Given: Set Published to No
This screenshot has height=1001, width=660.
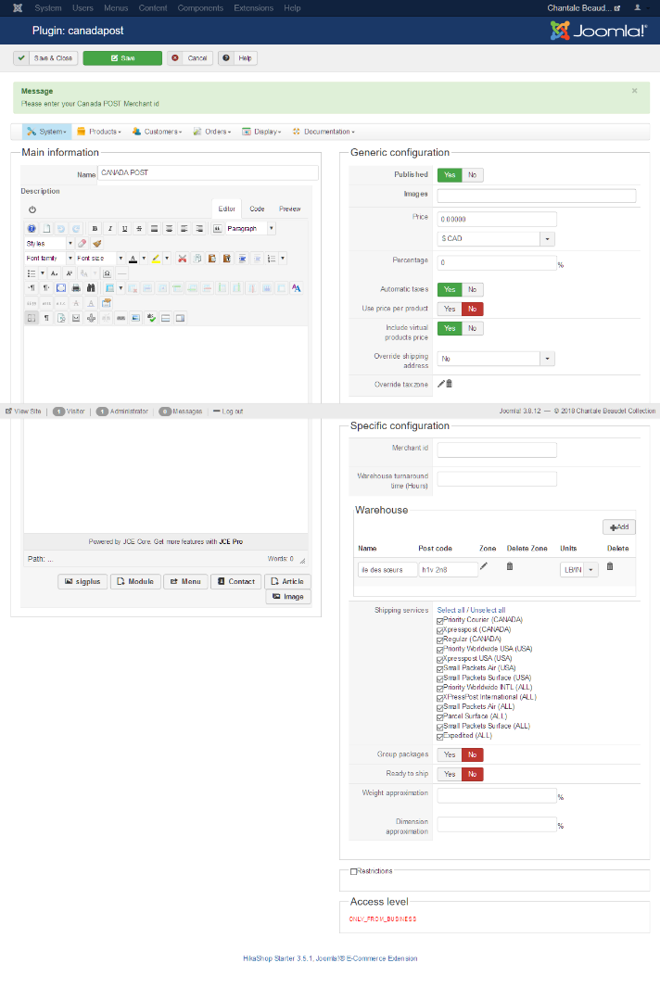Looking at the screenshot, I should tap(473, 175).
